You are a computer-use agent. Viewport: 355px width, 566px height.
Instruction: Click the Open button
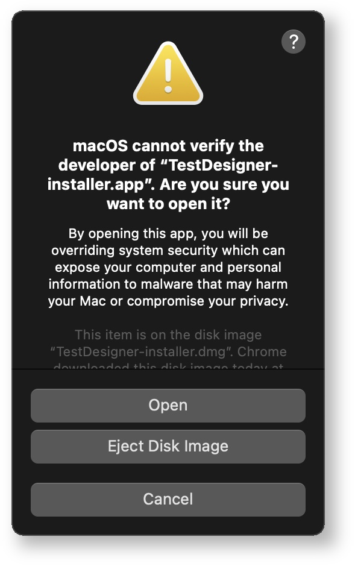click(168, 406)
